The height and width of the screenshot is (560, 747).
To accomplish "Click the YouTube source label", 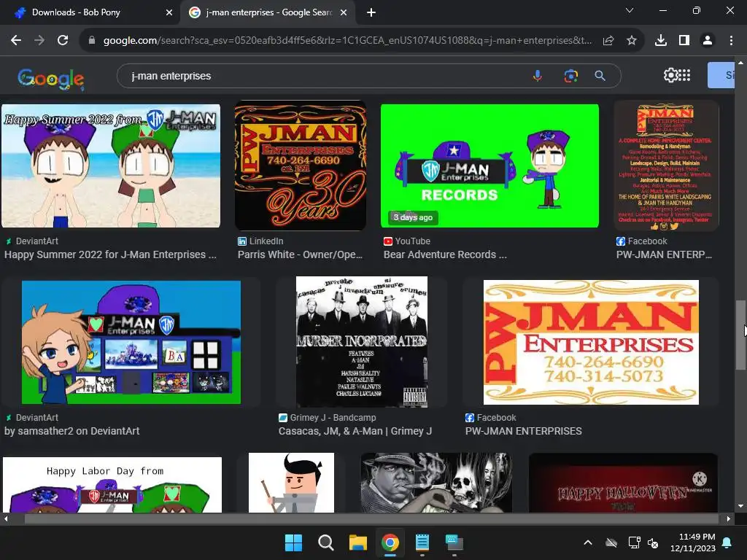I will tap(412, 241).
